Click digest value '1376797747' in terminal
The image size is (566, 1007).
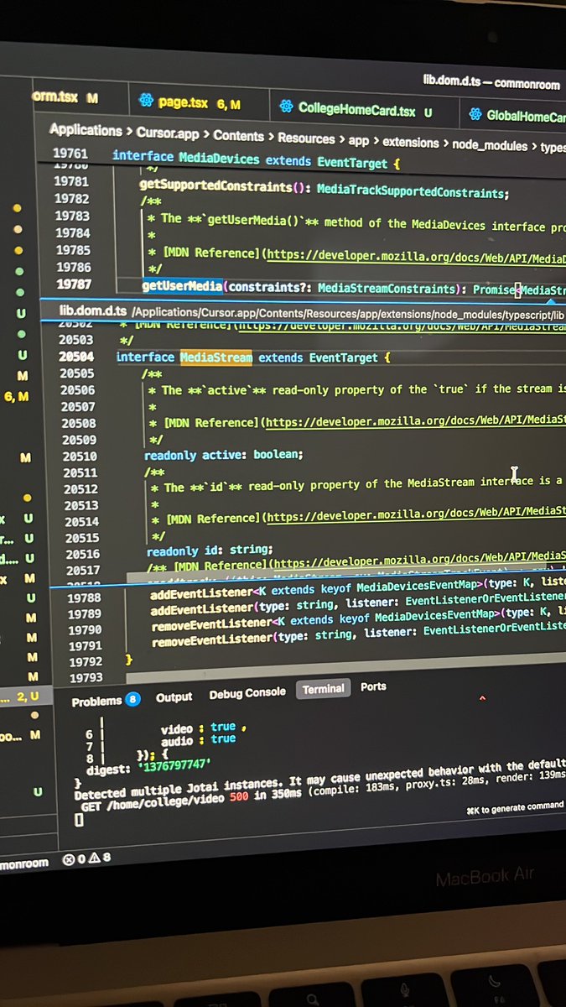click(174, 766)
